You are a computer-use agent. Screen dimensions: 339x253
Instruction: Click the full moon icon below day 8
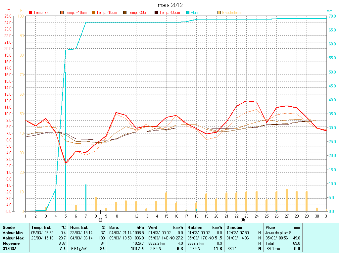(x=101, y=219)
